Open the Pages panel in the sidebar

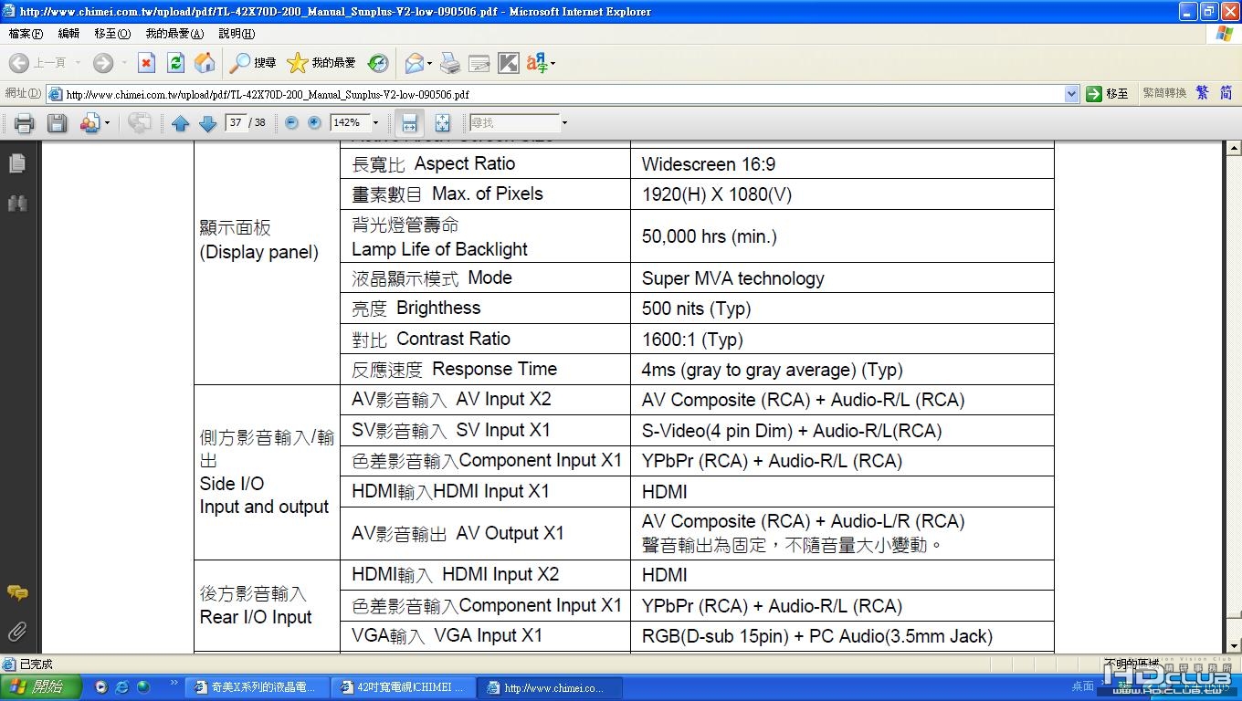coord(16,163)
